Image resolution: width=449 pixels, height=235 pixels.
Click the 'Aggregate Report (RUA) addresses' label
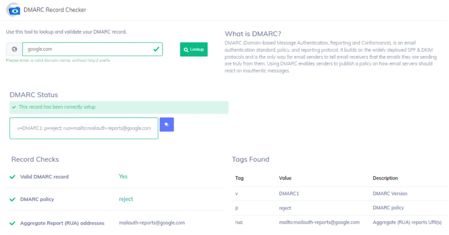click(62, 223)
